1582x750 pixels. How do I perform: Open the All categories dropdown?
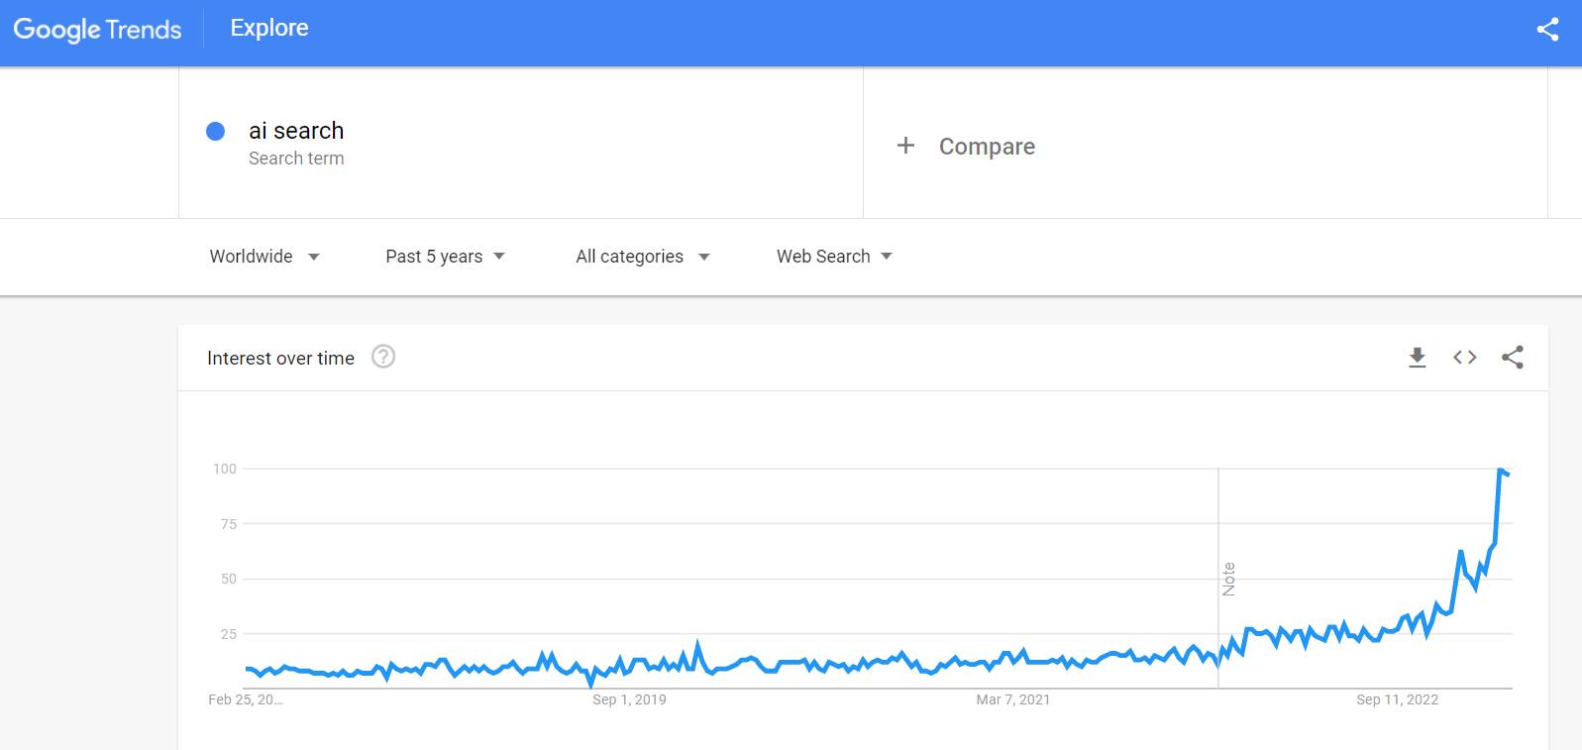642,257
